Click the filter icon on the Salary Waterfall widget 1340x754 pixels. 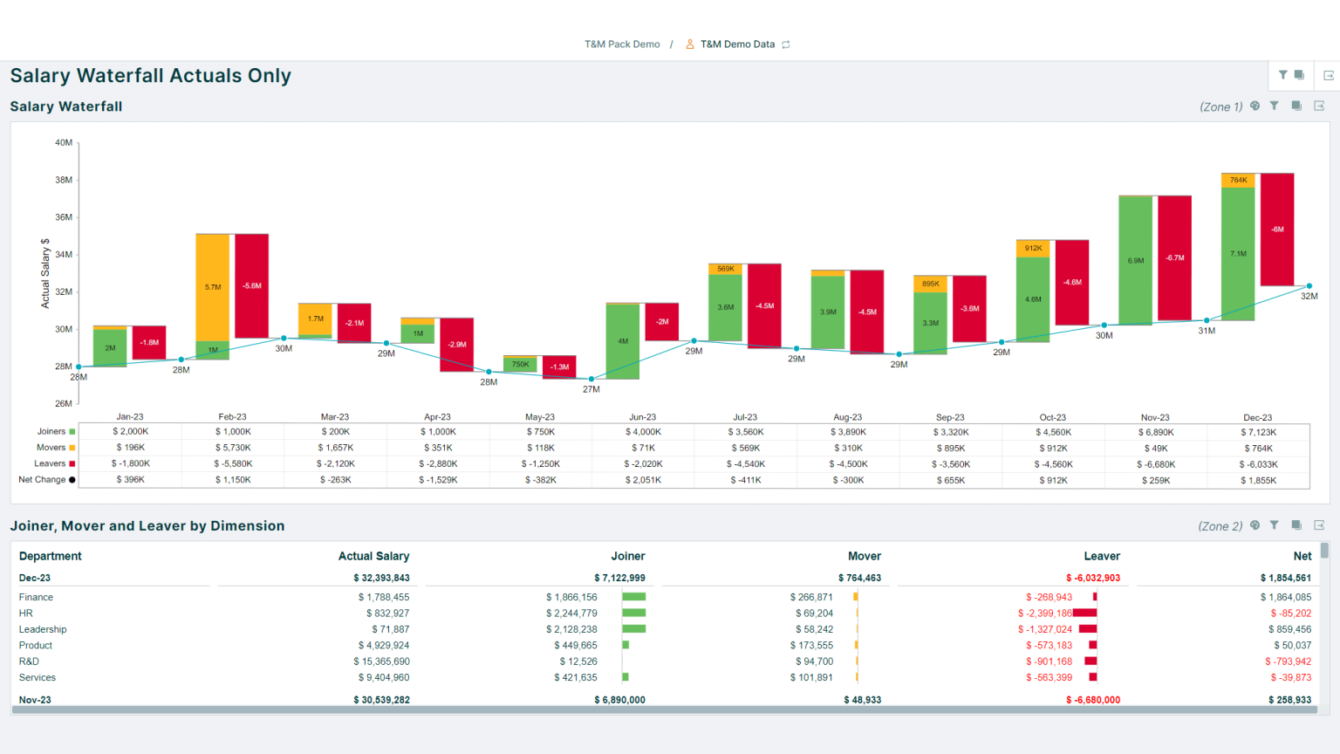click(1275, 106)
